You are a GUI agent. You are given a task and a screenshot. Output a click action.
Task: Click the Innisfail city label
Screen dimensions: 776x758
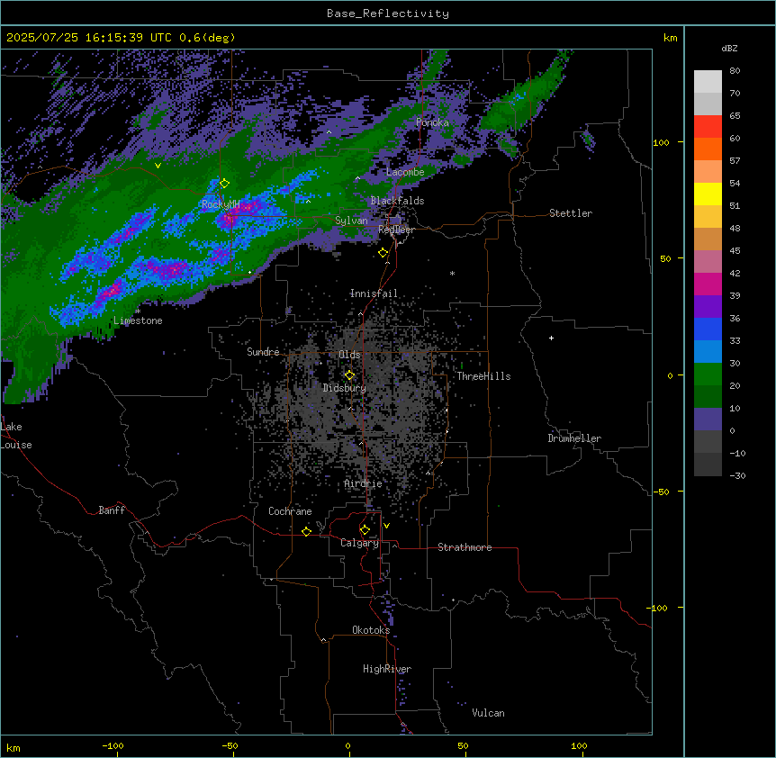point(374,293)
